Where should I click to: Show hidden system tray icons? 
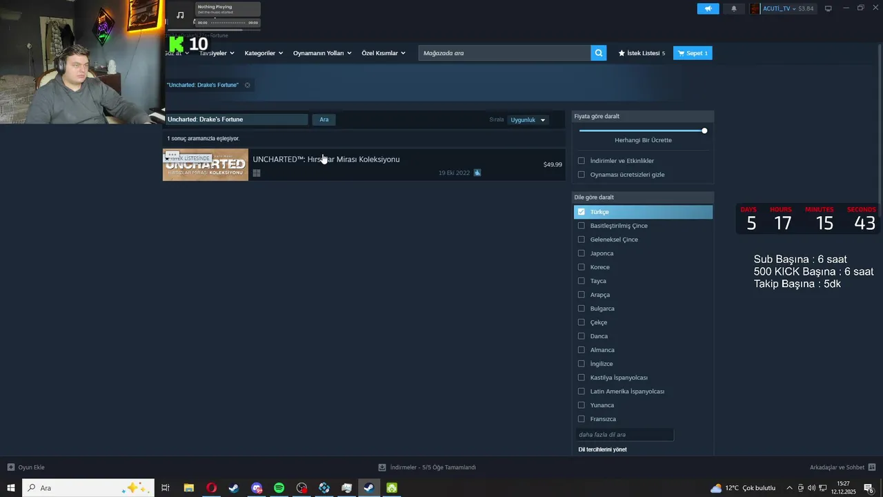pos(789,488)
